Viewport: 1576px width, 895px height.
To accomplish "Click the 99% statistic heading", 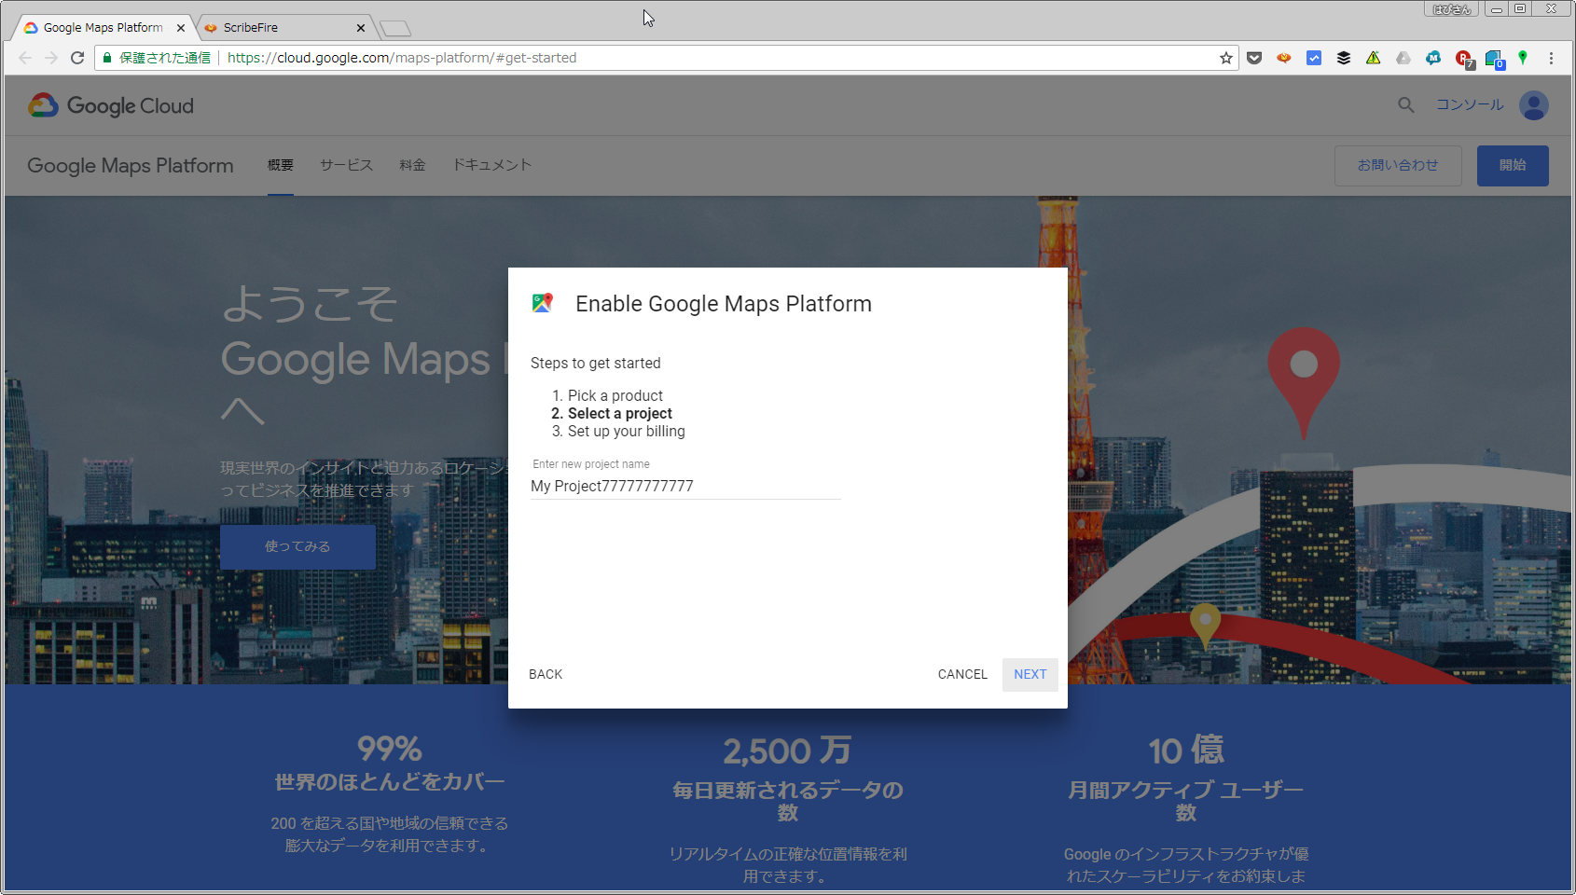I will (x=390, y=749).
